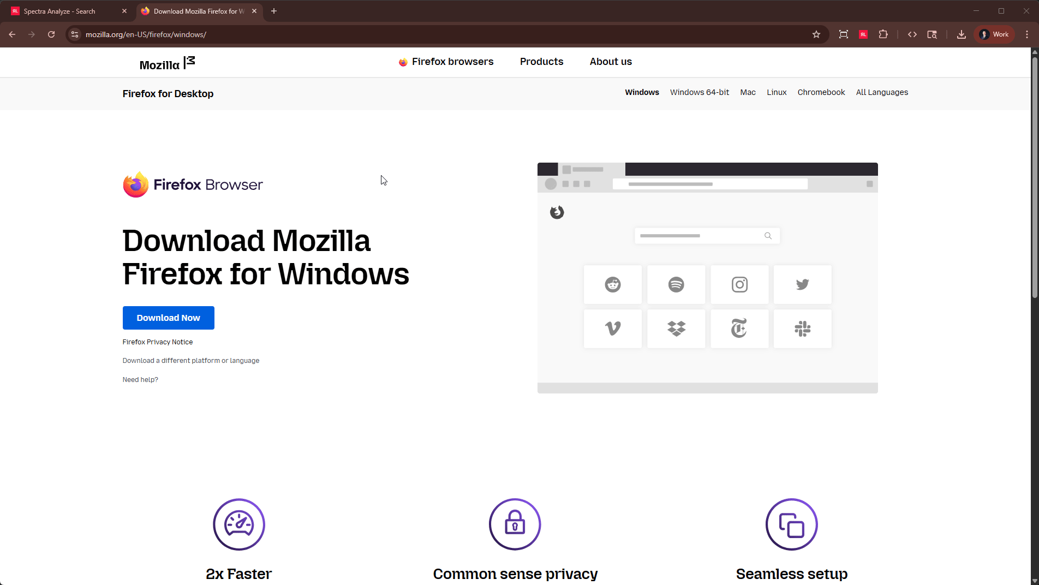Click the Seamless setup copy icon
The width and height of the screenshot is (1039, 585).
(x=792, y=524)
